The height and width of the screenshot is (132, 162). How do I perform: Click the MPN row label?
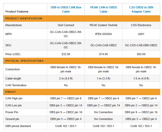(x=8, y=34)
